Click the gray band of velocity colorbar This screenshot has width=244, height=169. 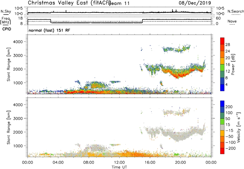(x=222, y=128)
